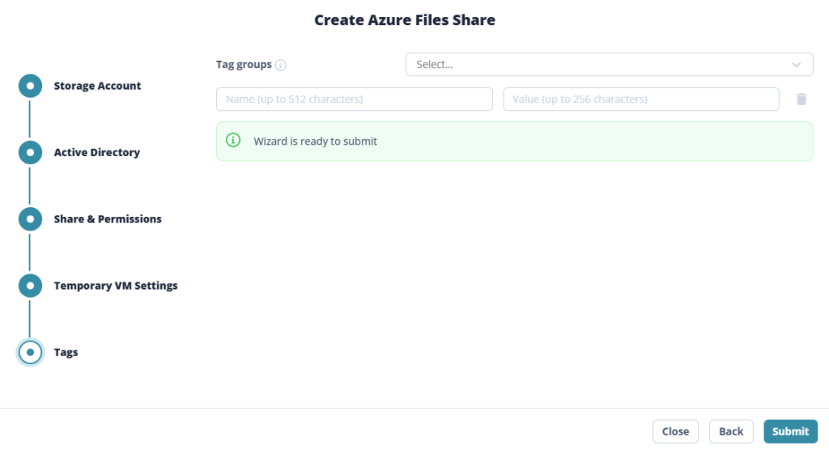This screenshot has width=829, height=450.
Task: Go back with the Back button
Action: [x=731, y=431]
